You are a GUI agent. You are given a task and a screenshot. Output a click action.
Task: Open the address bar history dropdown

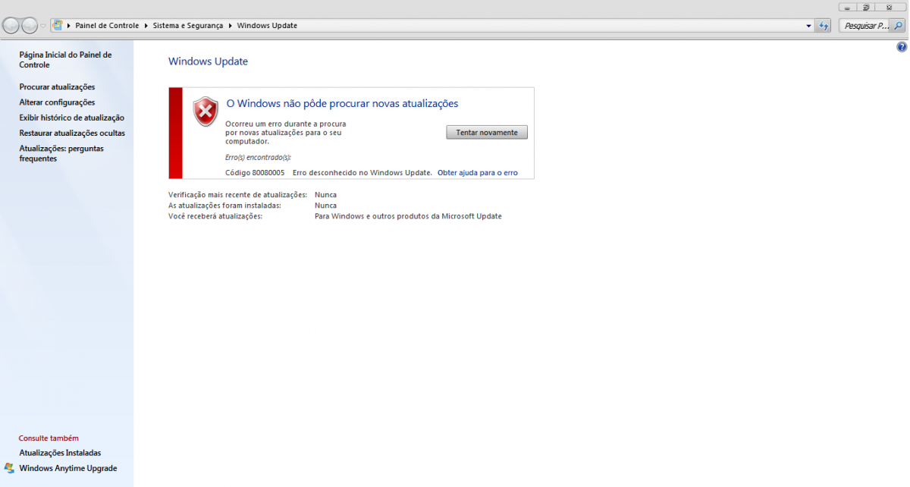808,26
